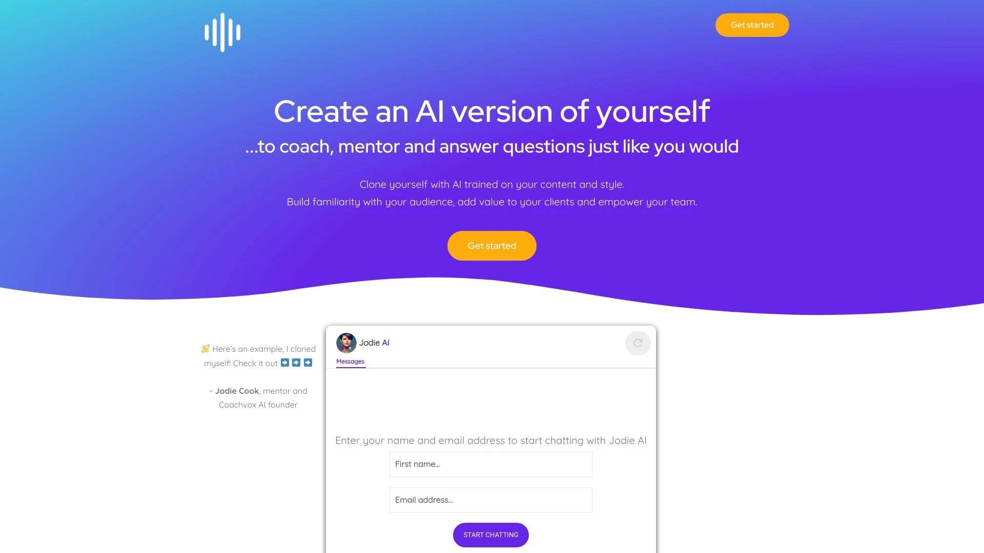Screen dimensions: 984x553
Task: Click the Jodie Cook mentor link
Action: click(237, 390)
